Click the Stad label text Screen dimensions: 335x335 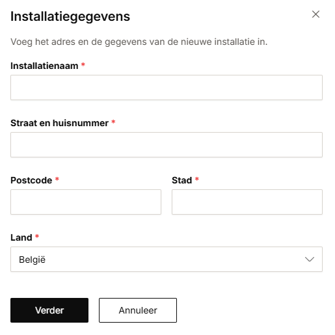(x=181, y=180)
